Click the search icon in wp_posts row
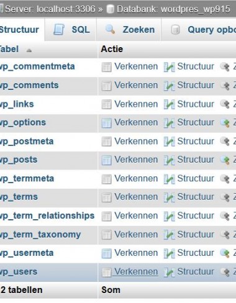This screenshot has width=236, height=303. point(225,160)
